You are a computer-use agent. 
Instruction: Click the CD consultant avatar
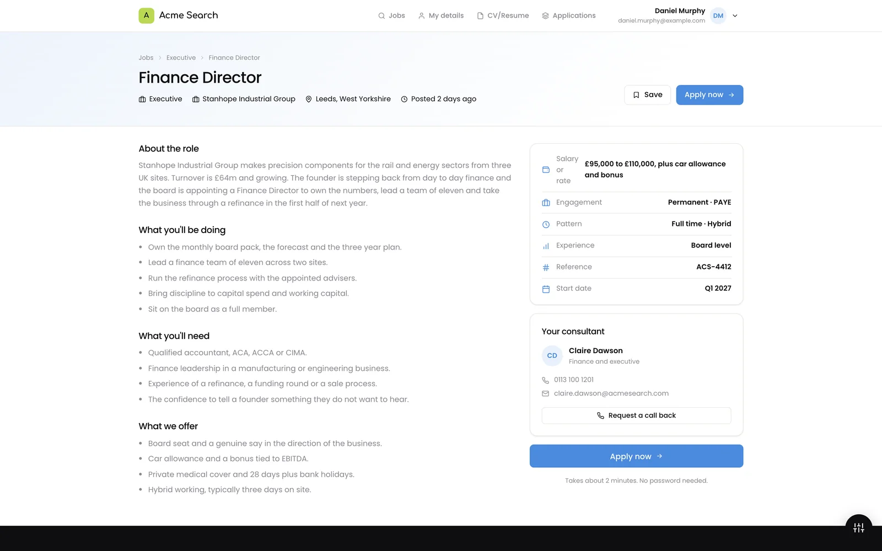tap(552, 356)
